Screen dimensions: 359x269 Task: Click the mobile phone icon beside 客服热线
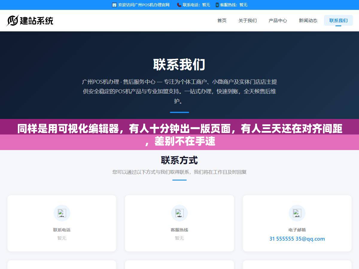(x=217, y=5)
